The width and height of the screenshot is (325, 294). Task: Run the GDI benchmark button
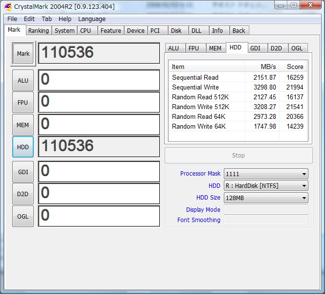tap(23, 172)
